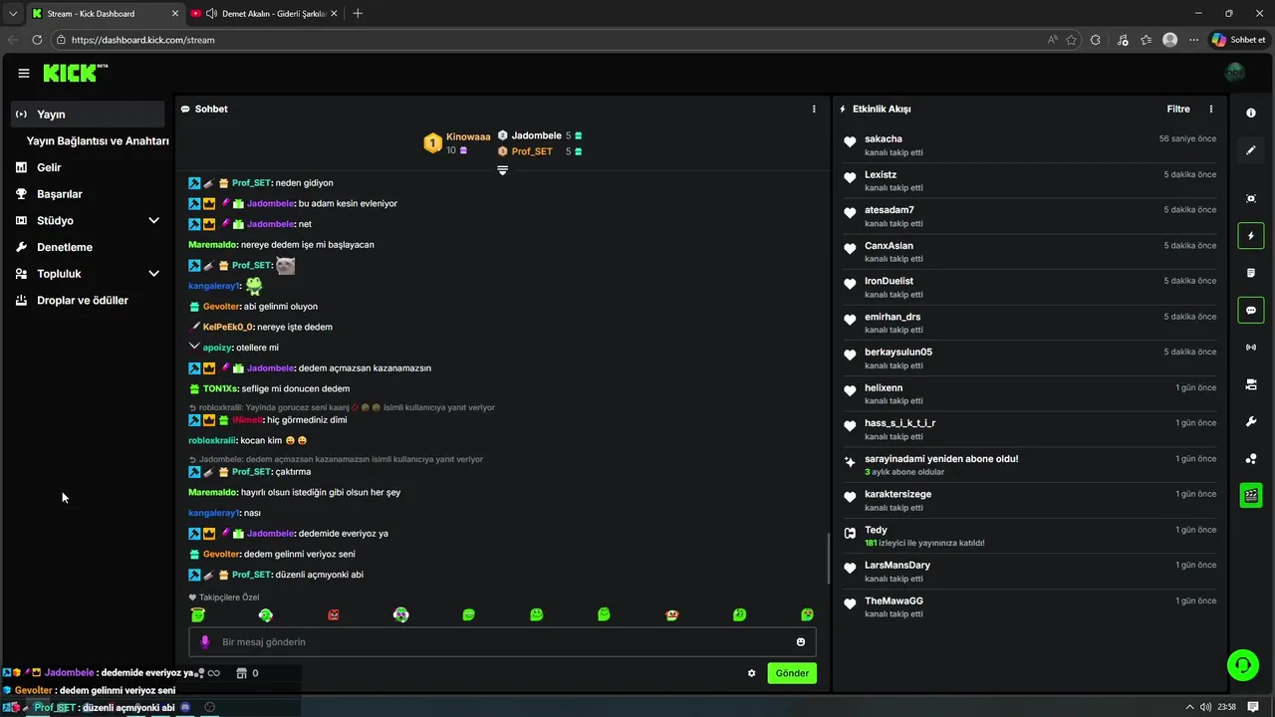Open the tab list dropdown arrow
This screenshot has width=1275, height=717.
(x=13, y=13)
